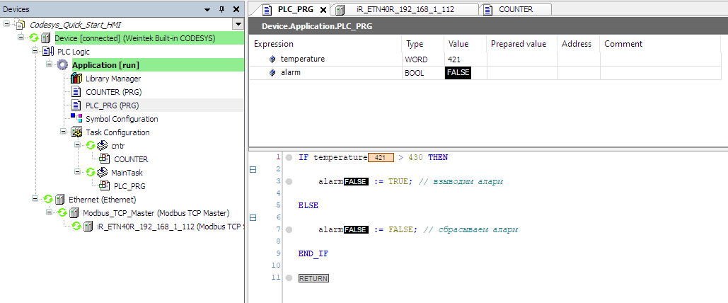728x303 pixels.
Task: Select Application [run] in the tree
Action: pos(105,65)
